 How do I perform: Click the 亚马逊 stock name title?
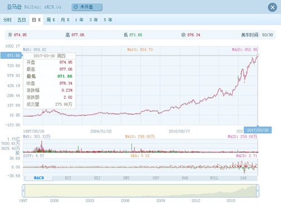[15, 7]
